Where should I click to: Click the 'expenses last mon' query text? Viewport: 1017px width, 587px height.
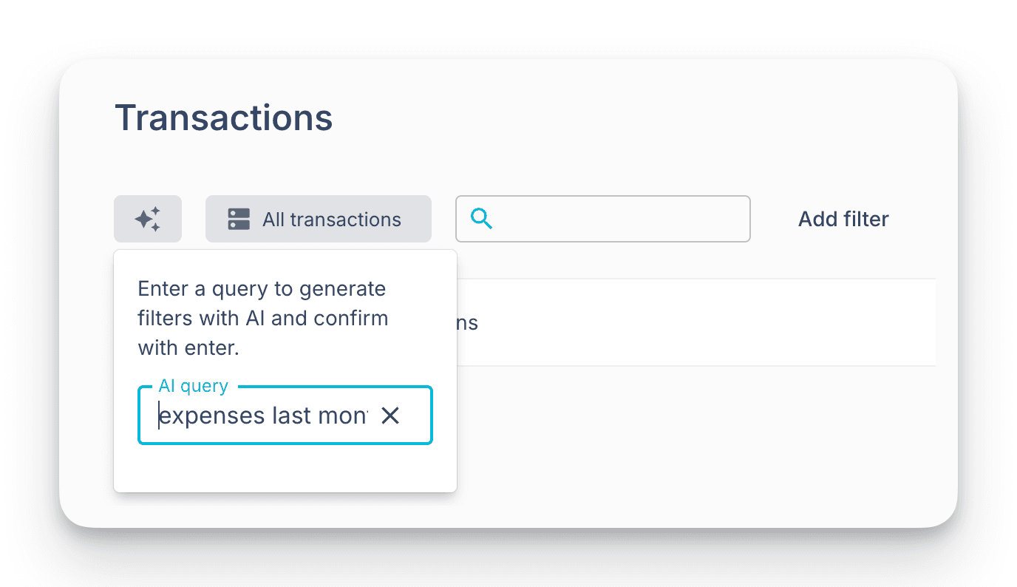pyautogui.click(x=263, y=416)
